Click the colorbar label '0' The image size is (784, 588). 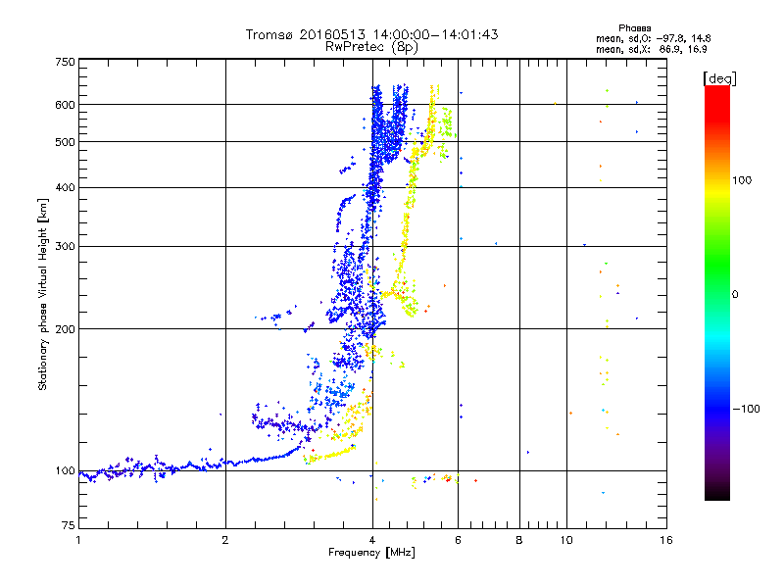point(735,294)
